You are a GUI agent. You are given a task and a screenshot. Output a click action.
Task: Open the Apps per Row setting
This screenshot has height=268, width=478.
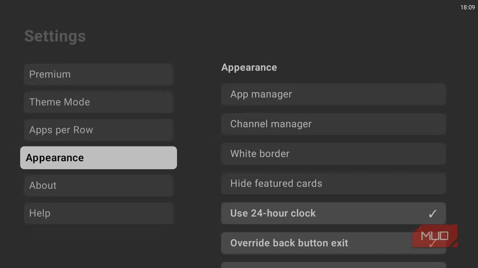point(98,130)
